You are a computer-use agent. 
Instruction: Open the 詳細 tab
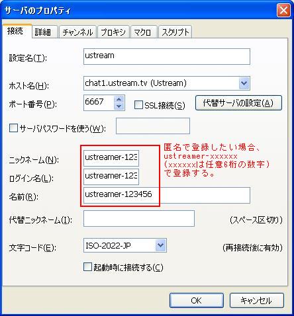45,32
